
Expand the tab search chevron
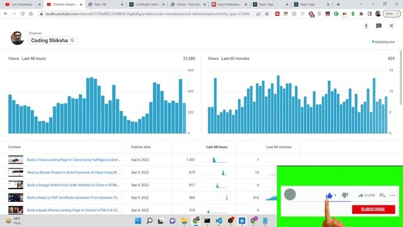pos(361,4)
